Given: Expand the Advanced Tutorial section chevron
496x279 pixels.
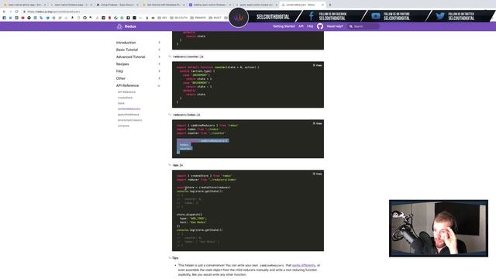Looking at the screenshot, I should click(159, 57).
